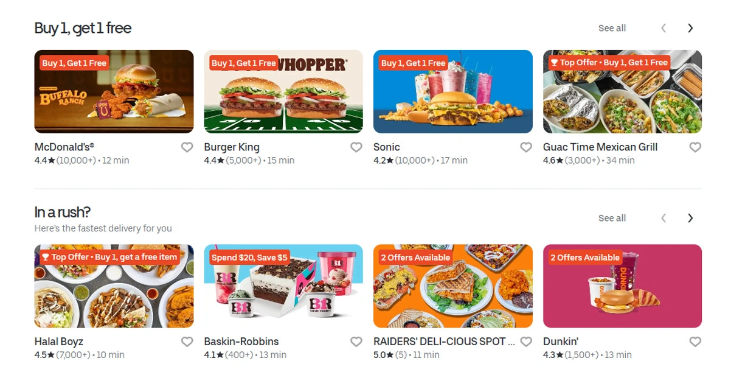Open See all for In a rush section
This screenshot has height=386, width=731.
point(612,218)
